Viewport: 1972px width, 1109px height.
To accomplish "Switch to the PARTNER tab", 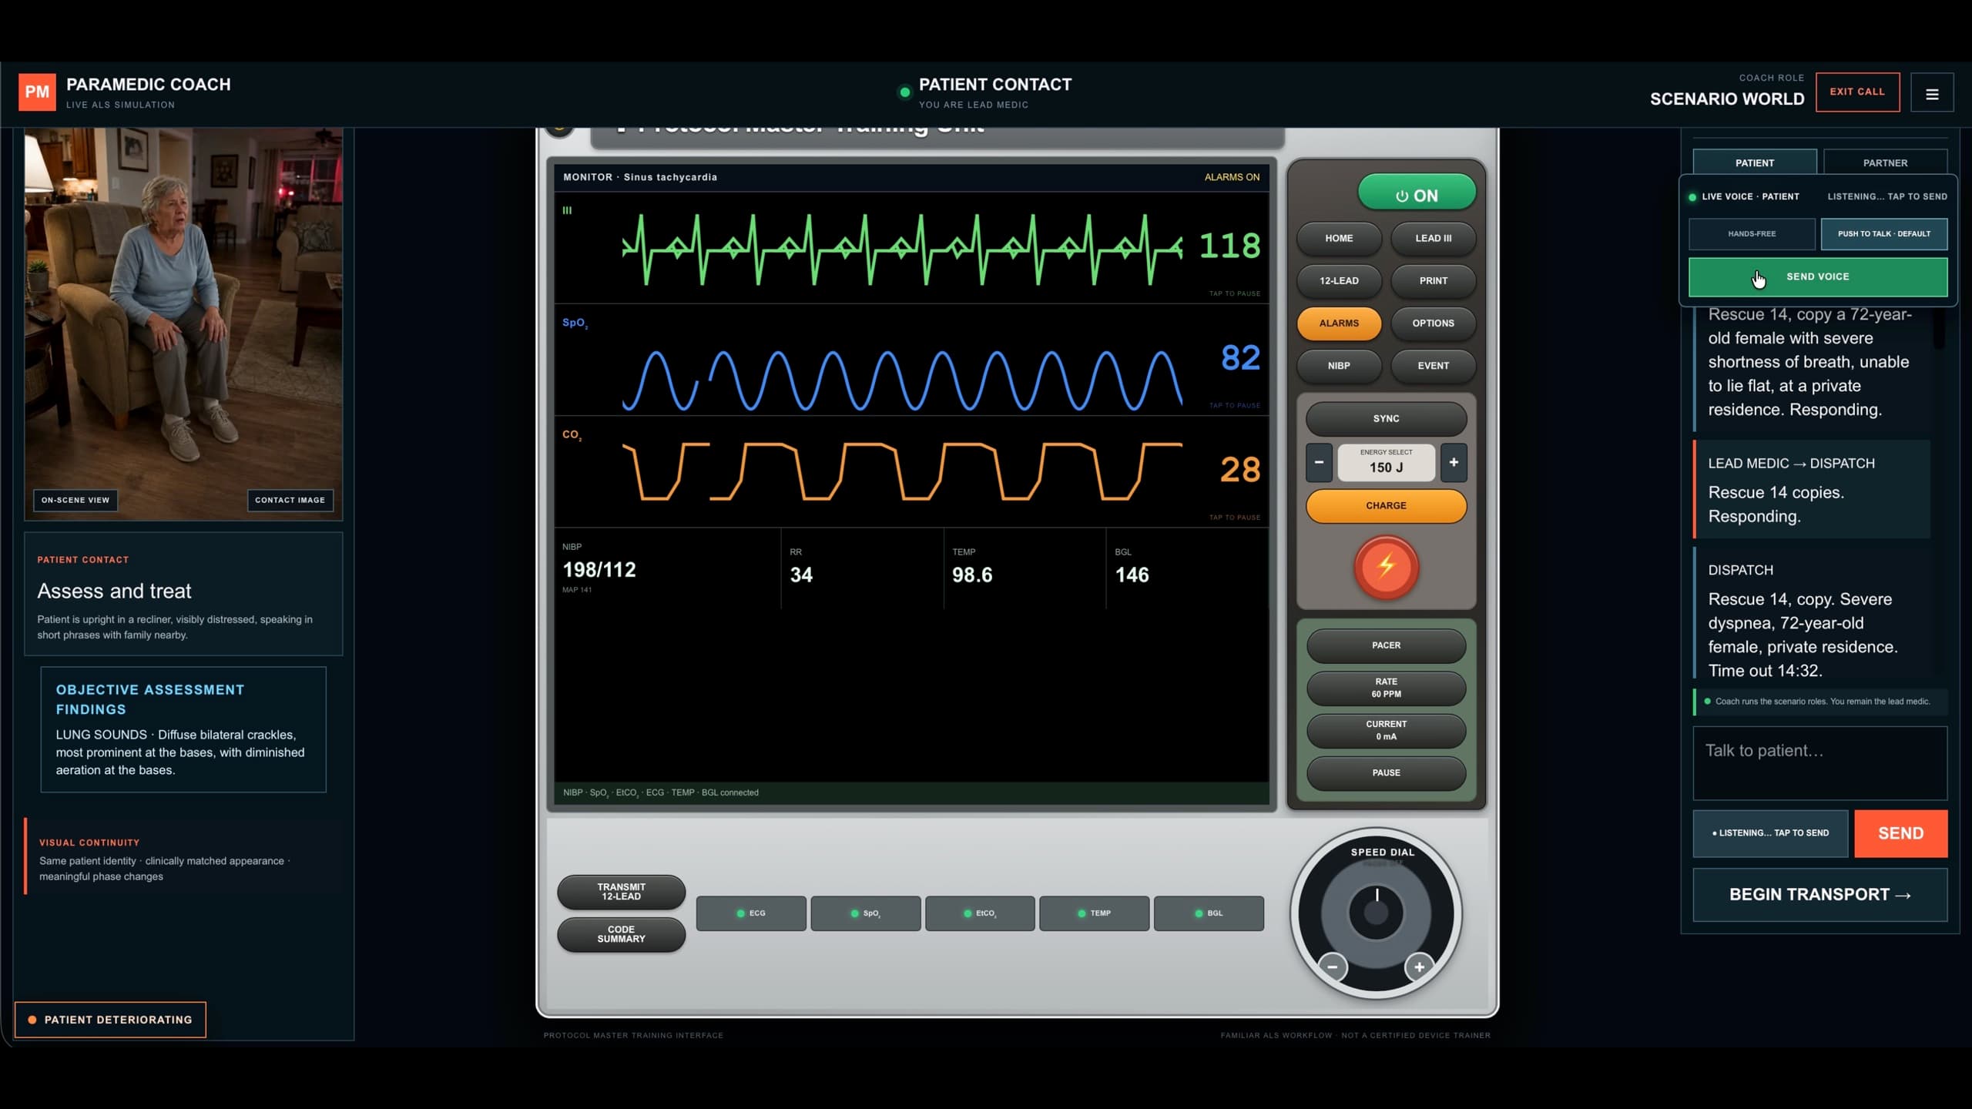I will (x=1885, y=162).
